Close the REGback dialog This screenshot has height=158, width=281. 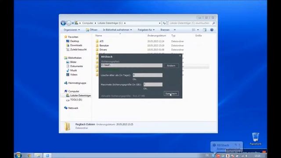(180, 56)
